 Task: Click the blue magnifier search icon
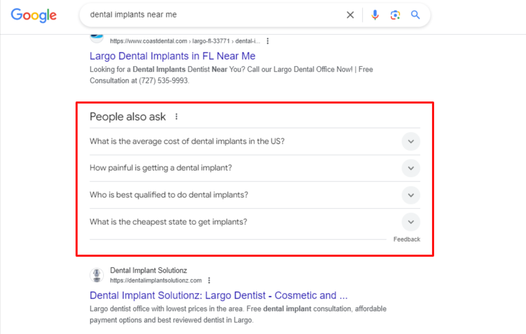click(415, 15)
